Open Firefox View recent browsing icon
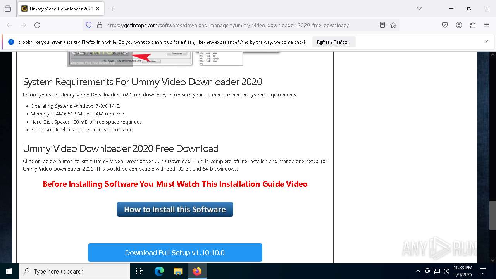 coord(8,9)
